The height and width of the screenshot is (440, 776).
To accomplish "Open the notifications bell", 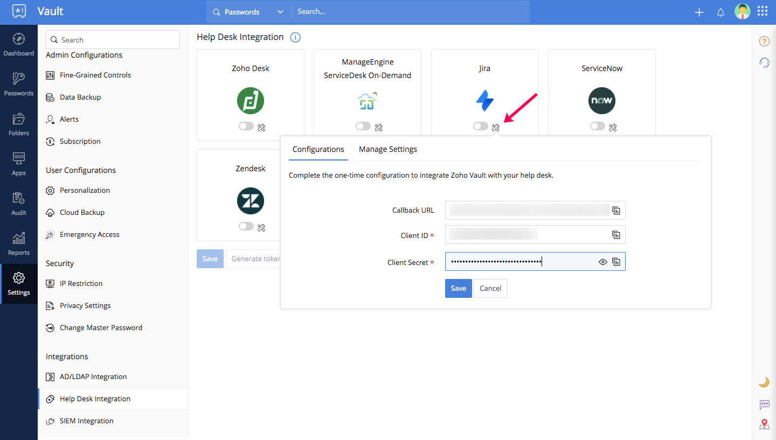I will (x=720, y=12).
